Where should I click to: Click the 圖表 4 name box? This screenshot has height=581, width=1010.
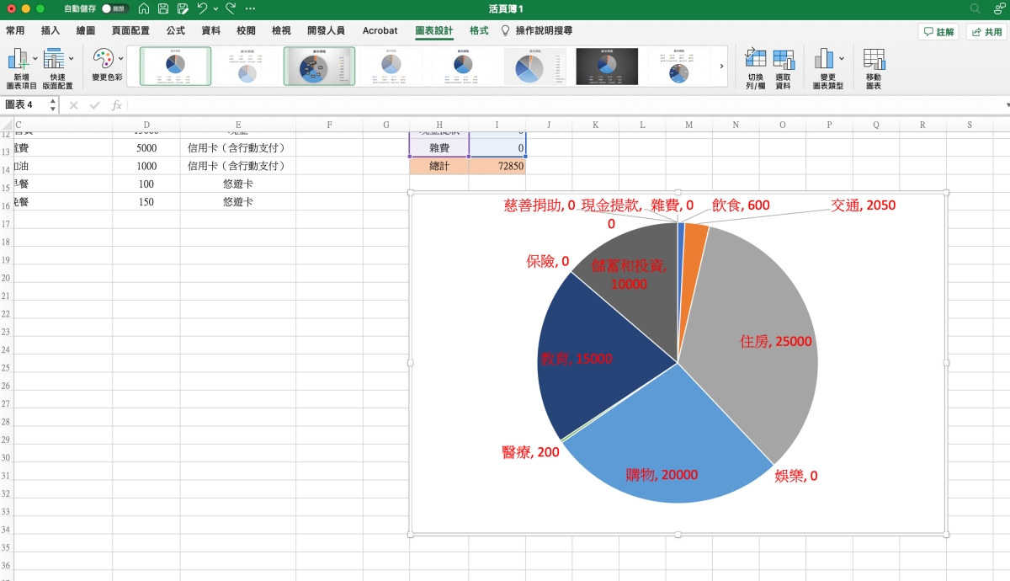pos(24,105)
